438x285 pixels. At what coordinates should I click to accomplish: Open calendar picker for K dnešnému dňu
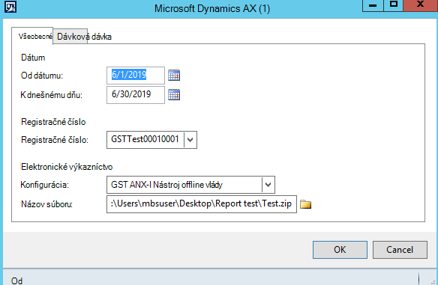174,95
